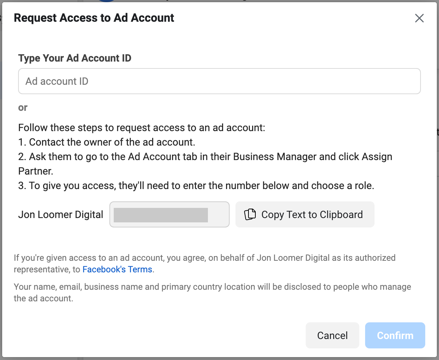Select the redacted business ID number field
439x360 pixels.
(170, 214)
